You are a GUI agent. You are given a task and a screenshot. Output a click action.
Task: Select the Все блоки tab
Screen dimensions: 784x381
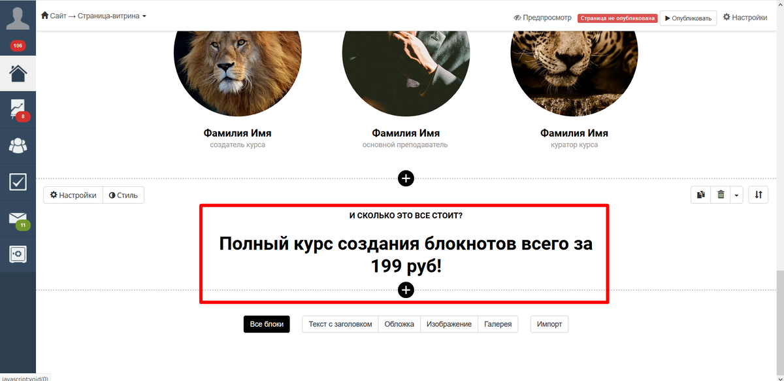click(x=267, y=324)
